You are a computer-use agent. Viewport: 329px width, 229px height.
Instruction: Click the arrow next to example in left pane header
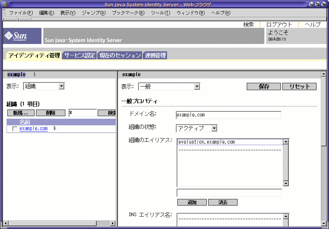pyautogui.click(x=35, y=74)
